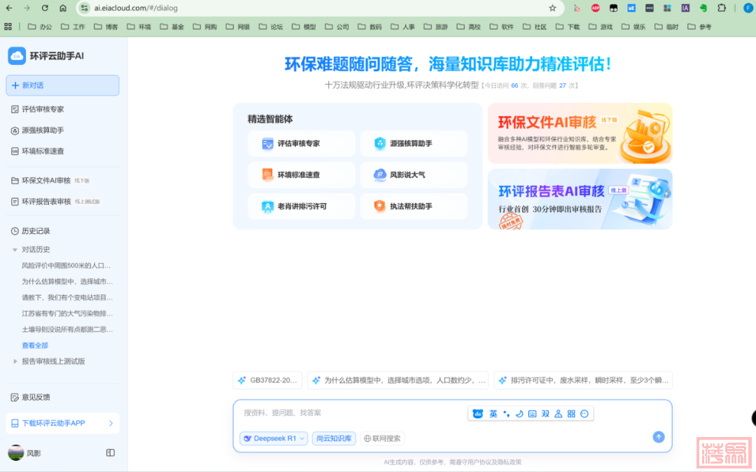Open 环保文件AI审核 in the sidebar

point(46,180)
